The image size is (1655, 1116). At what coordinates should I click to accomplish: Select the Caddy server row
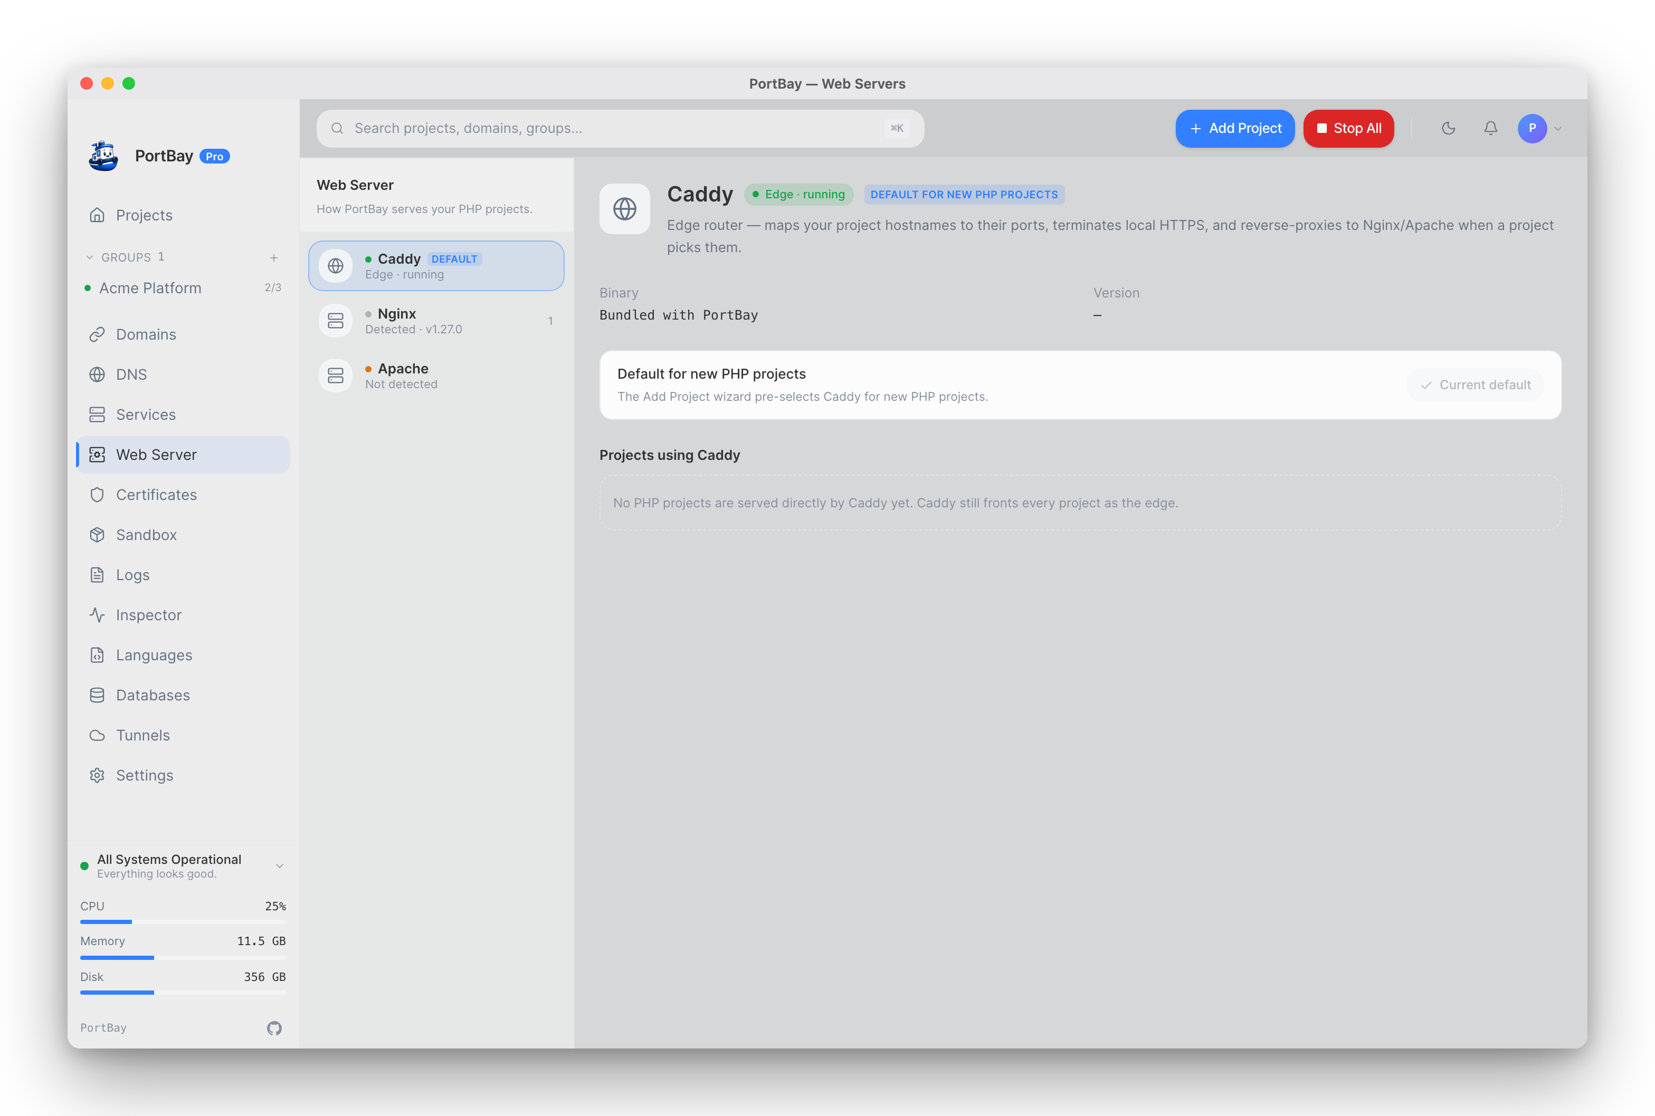click(436, 265)
